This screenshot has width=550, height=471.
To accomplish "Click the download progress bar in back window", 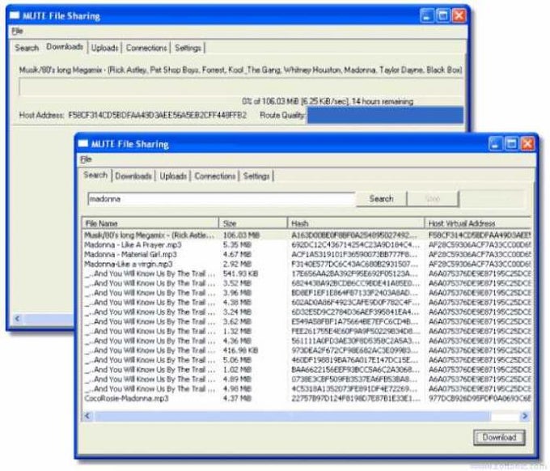I will (x=241, y=87).
